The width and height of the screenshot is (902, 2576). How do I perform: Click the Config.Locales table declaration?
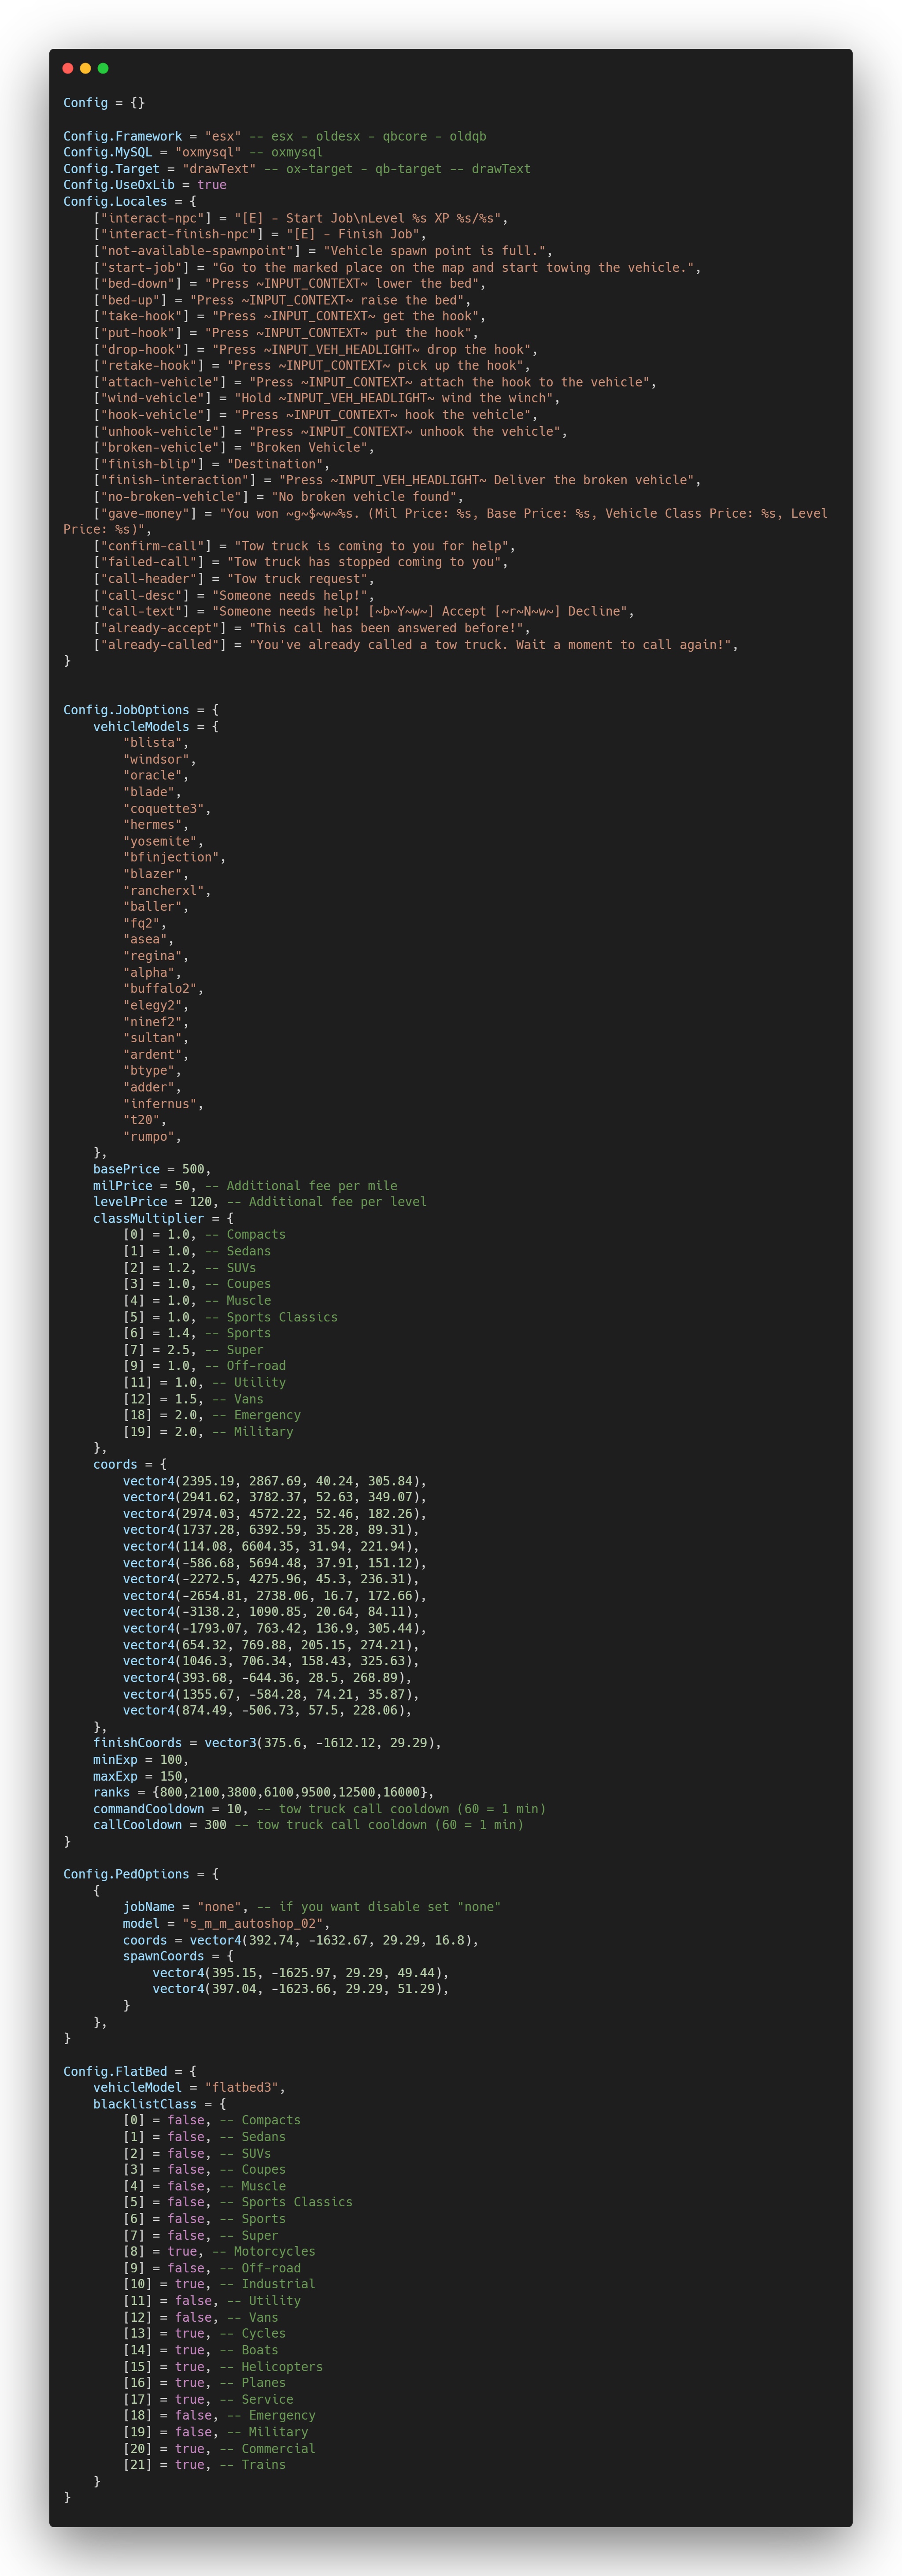click(x=130, y=201)
